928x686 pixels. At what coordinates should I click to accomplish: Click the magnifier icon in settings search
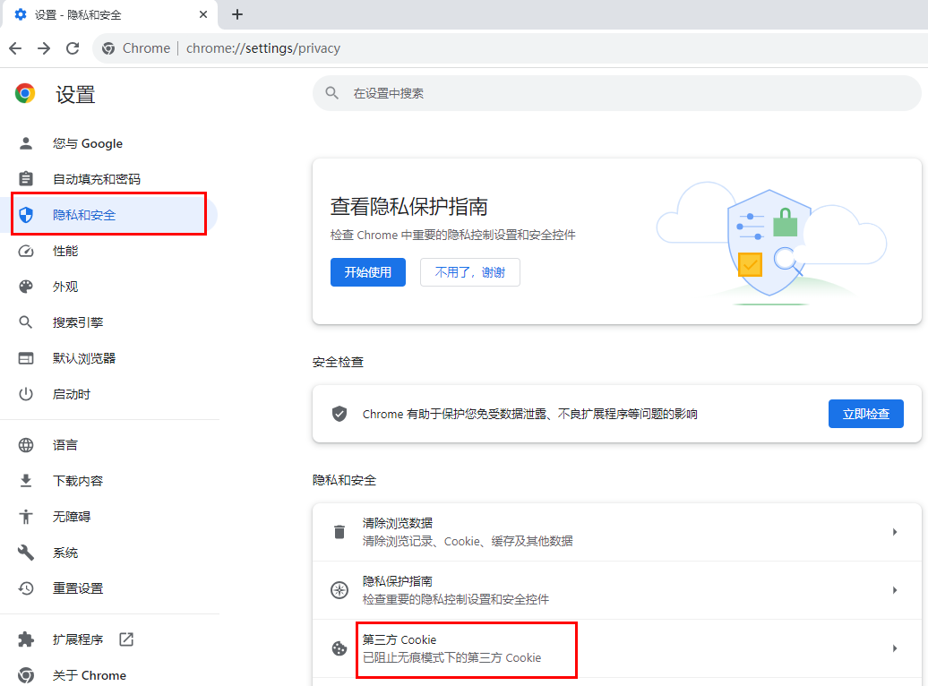[x=332, y=93]
